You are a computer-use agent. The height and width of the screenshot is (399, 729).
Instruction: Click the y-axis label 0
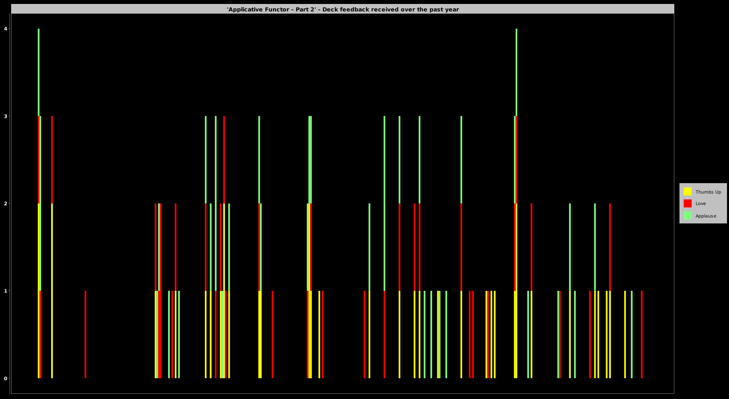(x=6, y=378)
